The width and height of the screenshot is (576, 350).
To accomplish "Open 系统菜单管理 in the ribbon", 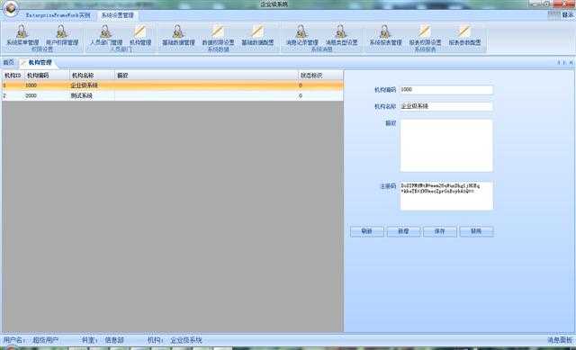I will 22,35.
